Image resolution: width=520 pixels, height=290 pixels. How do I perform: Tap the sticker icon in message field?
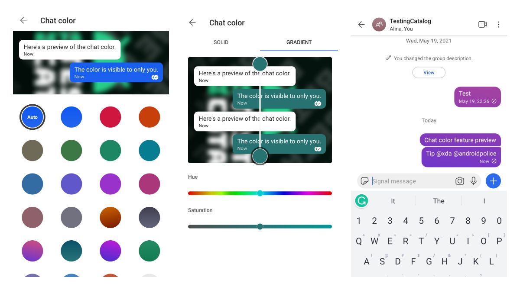[365, 181]
